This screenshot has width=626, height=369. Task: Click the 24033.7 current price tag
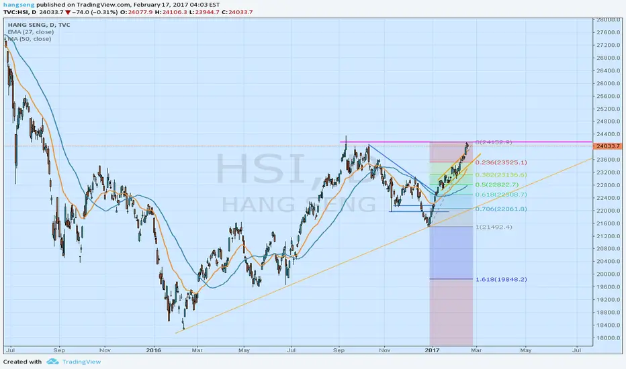pos(608,146)
